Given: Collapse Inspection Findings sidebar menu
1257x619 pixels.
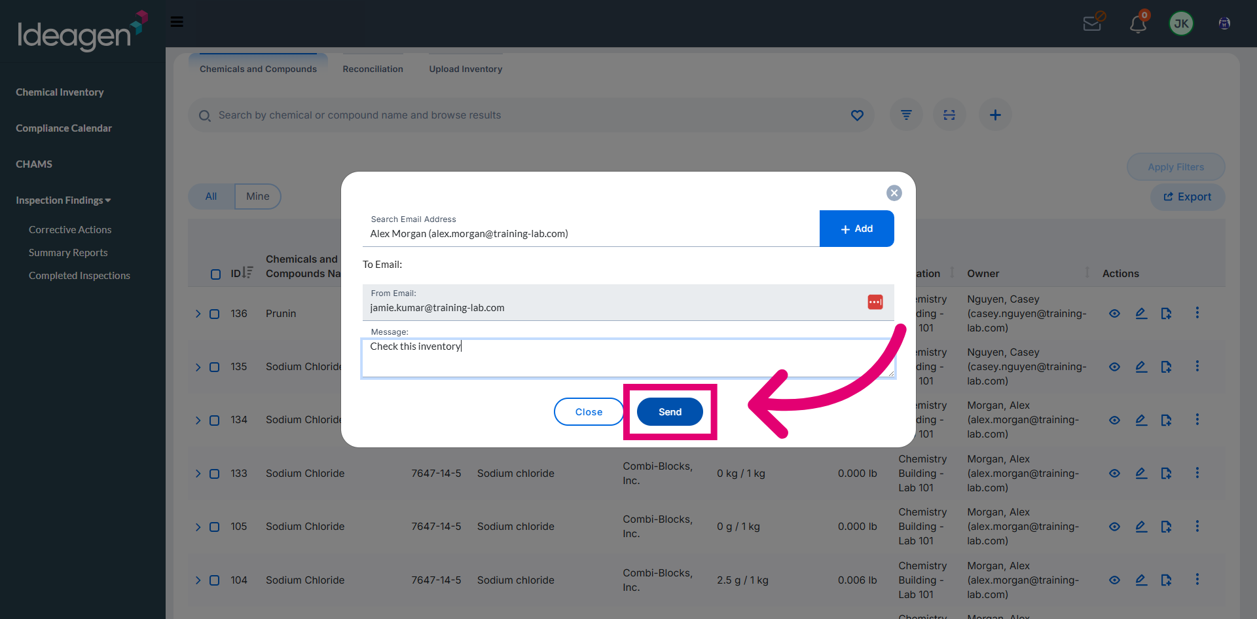Looking at the screenshot, I should tap(64, 200).
